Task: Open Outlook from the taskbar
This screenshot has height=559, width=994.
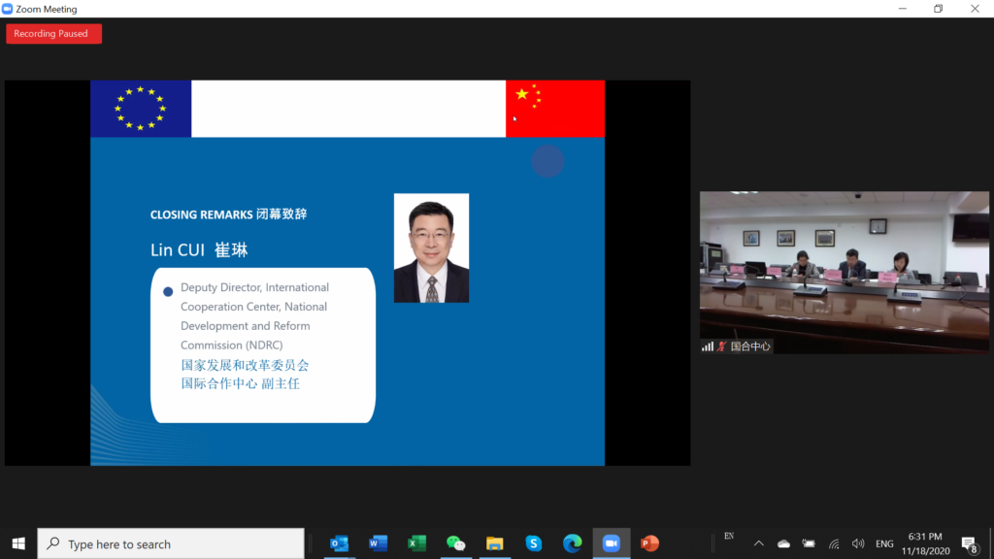Action: [x=339, y=543]
